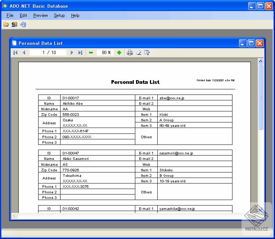The width and height of the screenshot is (275, 239).
Task: Open the Edit menu
Action: [x=23, y=15]
